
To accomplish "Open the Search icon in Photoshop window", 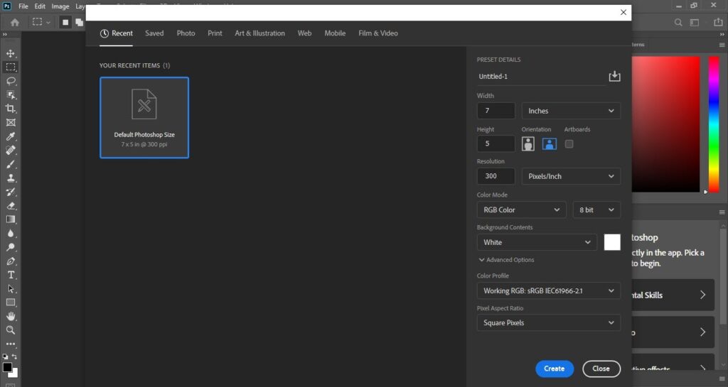I will coord(678,22).
